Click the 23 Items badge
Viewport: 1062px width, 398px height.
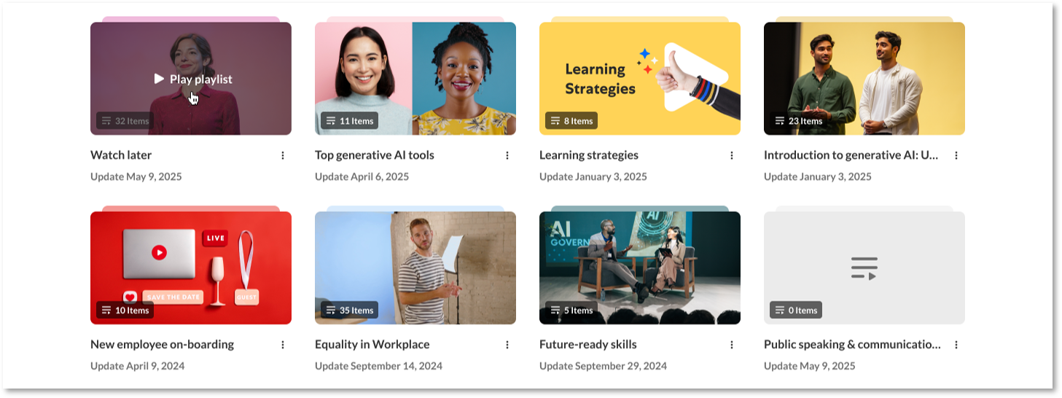tap(798, 121)
